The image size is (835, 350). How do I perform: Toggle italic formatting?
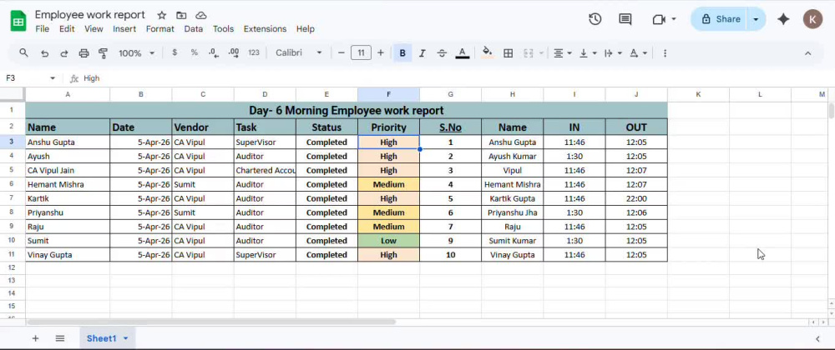(423, 53)
